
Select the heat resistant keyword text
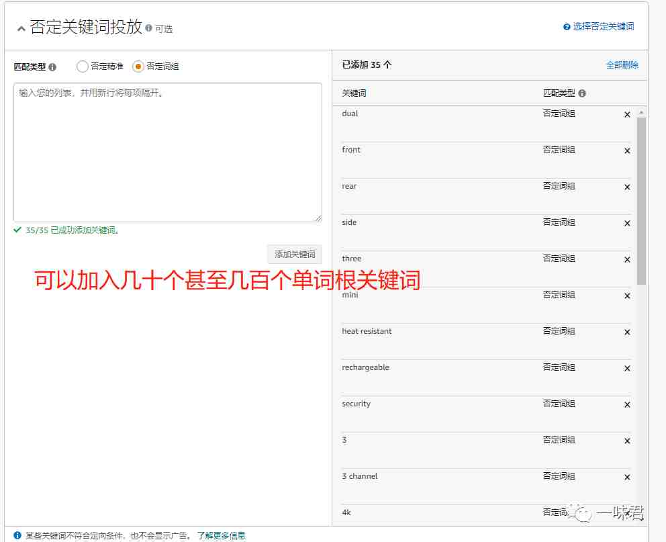coord(367,331)
